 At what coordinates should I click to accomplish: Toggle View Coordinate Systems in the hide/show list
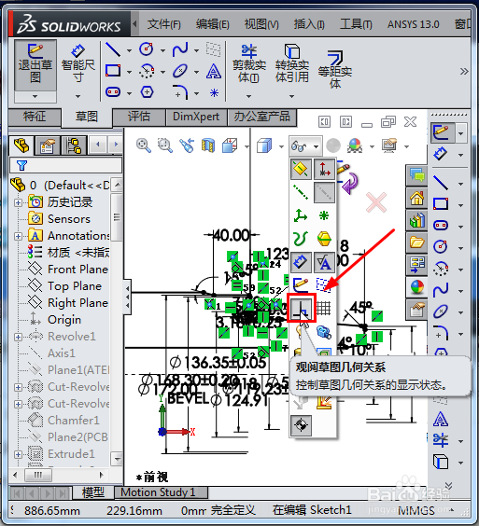[301, 215]
